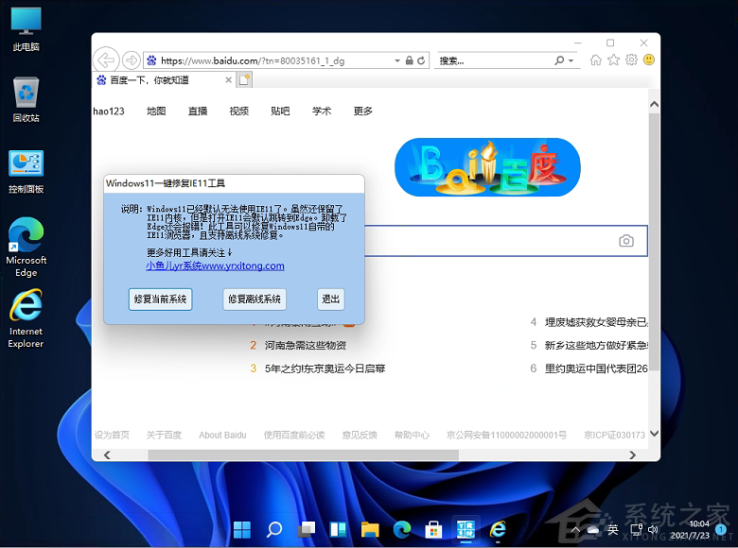Open Microsoft Store from taskbar
This screenshot has width=738, height=548.
[x=433, y=528]
